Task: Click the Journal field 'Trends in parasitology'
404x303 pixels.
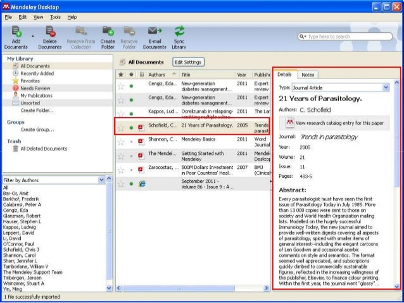Action: pyautogui.click(x=329, y=137)
